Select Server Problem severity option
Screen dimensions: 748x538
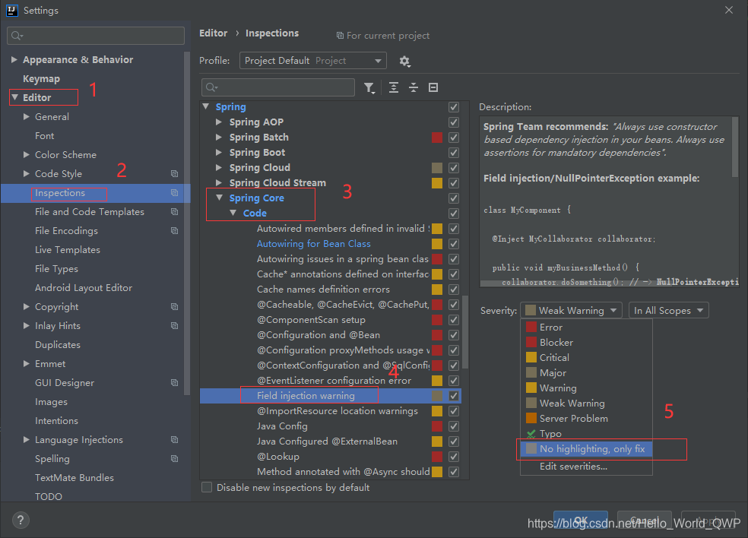click(x=586, y=418)
